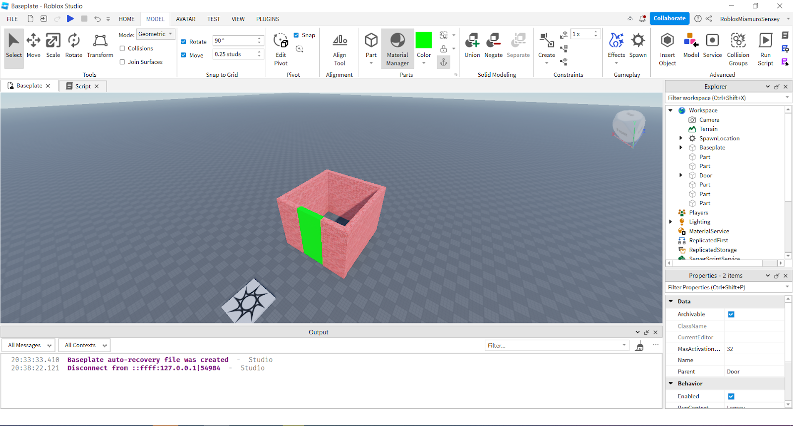Select Camera in the Explorer

[x=709, y=120]
